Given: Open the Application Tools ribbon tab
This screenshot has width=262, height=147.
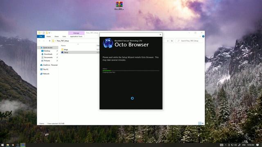Looking at the screenshot, I should 76,36.
